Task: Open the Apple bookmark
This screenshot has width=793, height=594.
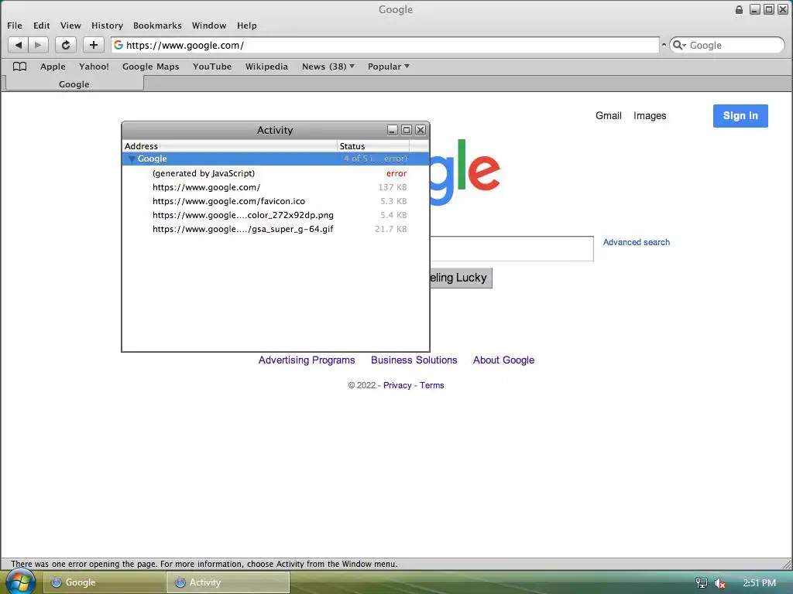Action: (x=53, y=67)
